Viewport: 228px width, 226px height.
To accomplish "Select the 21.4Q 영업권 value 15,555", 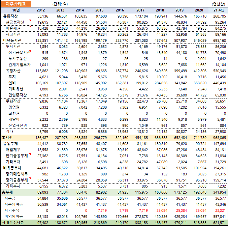I will [x=221, y=107].
